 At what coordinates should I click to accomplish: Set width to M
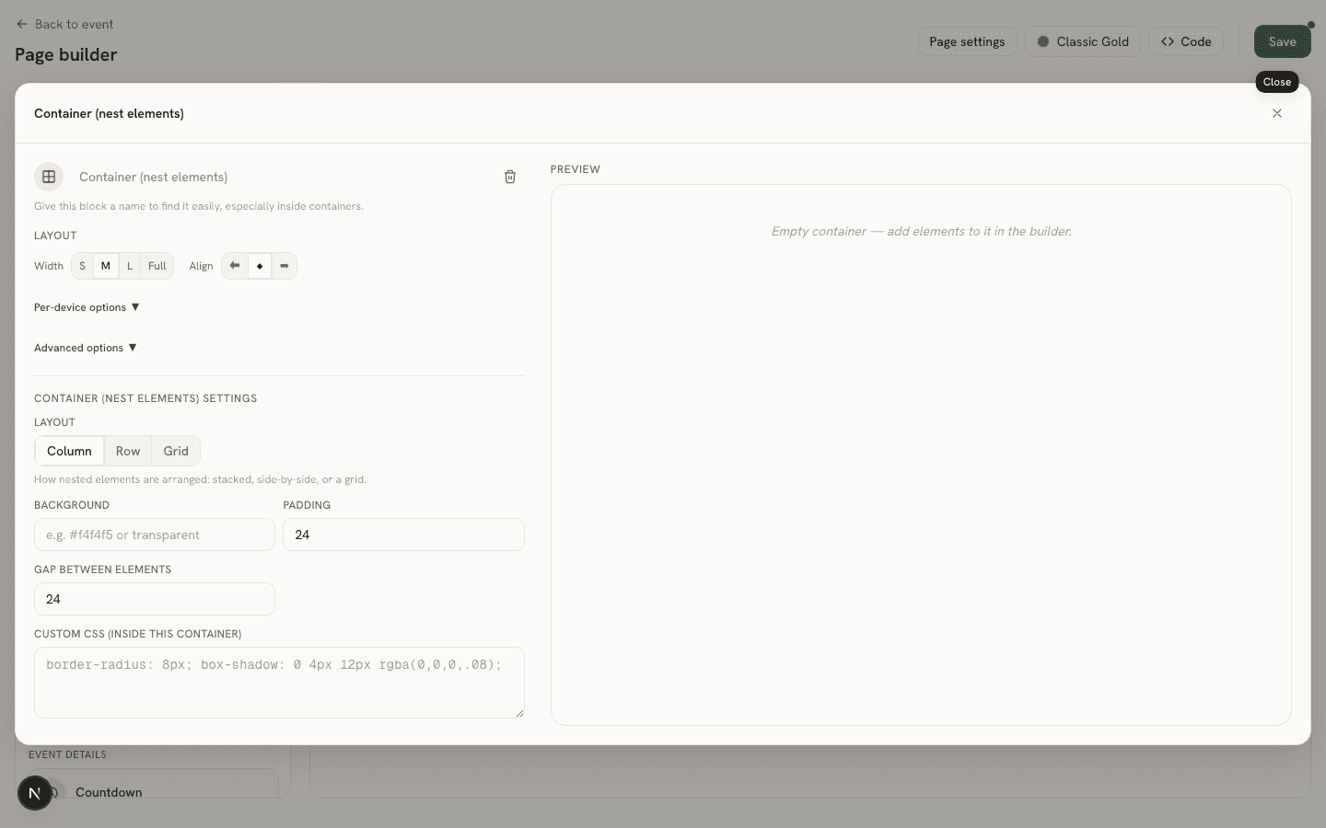pos(106,266)
